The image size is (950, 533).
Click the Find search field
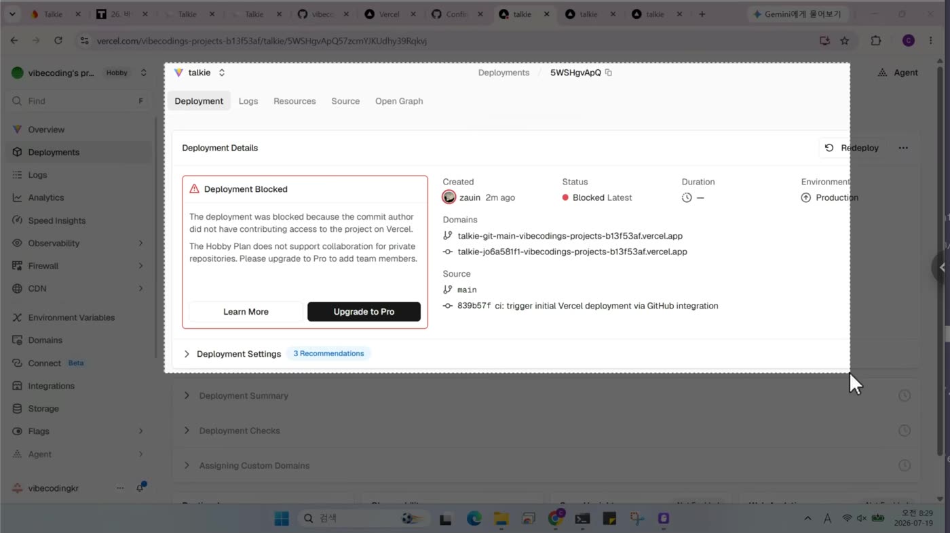tap(78, 101)
